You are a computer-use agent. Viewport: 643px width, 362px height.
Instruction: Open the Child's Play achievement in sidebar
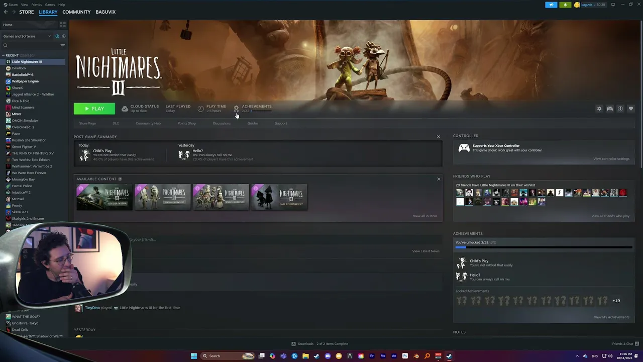(484, 263)
